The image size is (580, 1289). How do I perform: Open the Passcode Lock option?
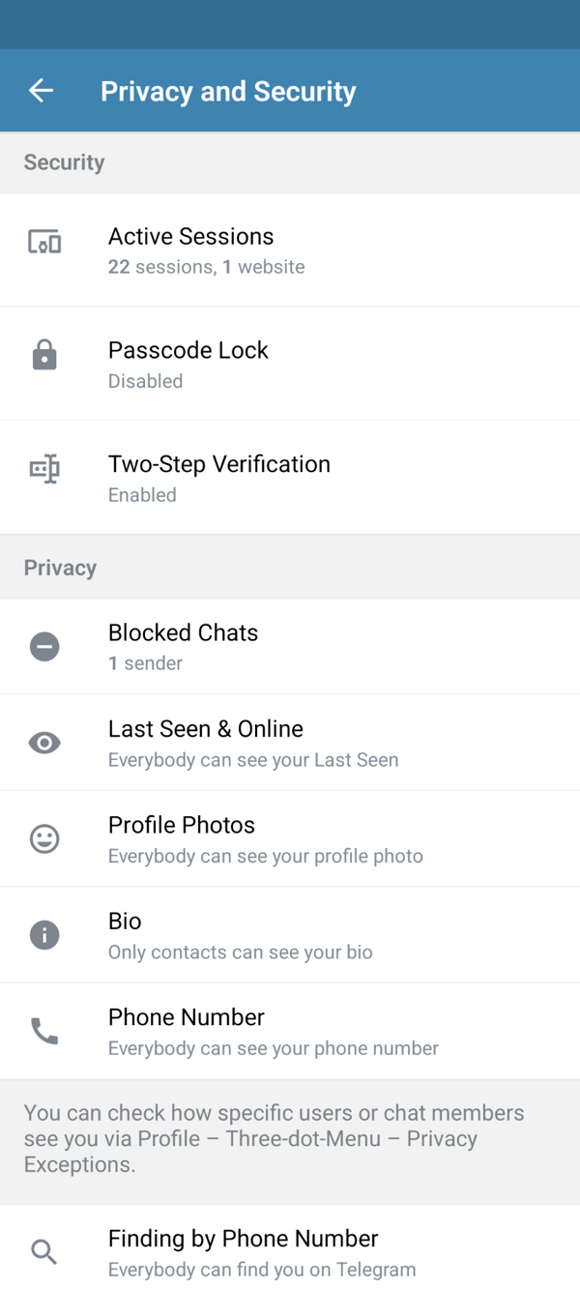point(290,364)
